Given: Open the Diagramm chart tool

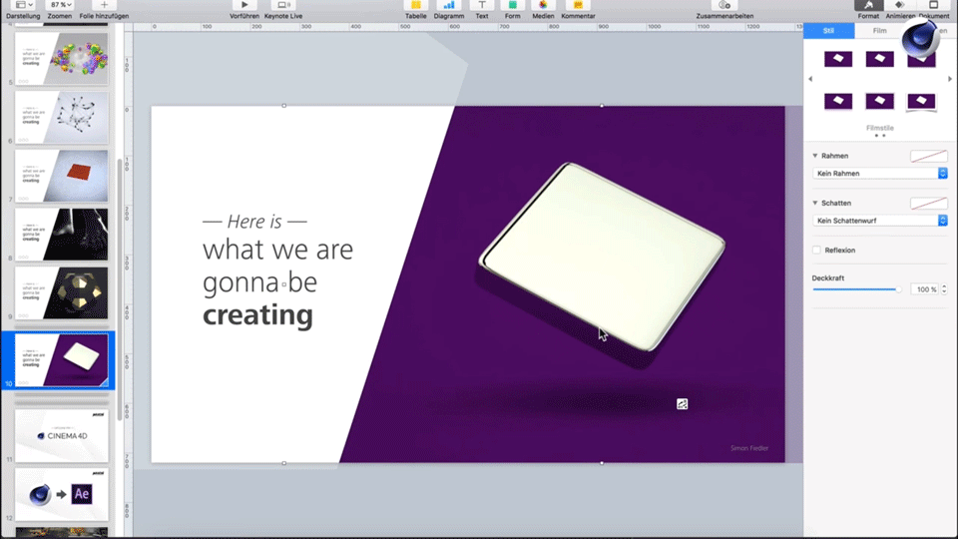Looking at the screenshot, I should coord(449,5).
